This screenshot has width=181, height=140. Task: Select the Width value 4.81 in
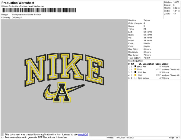point(176,11)
